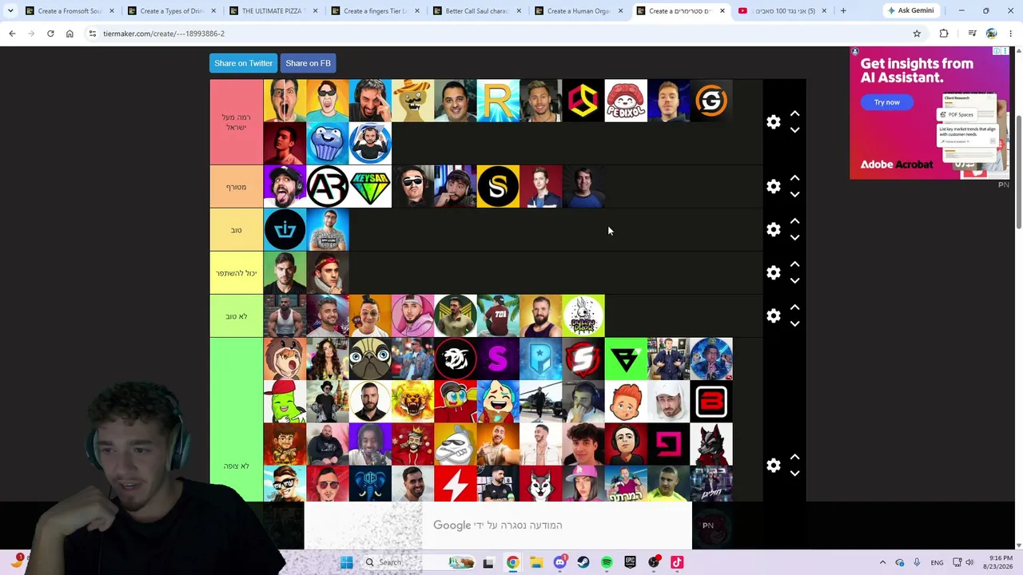1023x575 pixels.
Task: Move the לא צופה tier up
Action: click(x=794, y=457)
